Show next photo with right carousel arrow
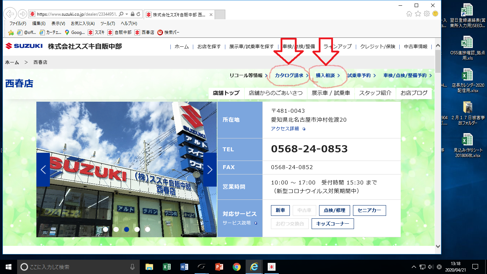487x274 pixels. tap(210, 170)
